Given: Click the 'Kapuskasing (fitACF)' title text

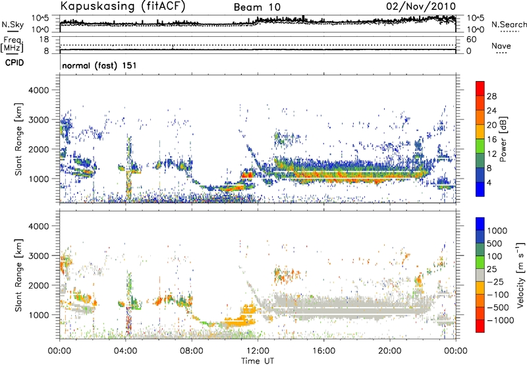Looking at the screenshot, I should tap(123, 6).
